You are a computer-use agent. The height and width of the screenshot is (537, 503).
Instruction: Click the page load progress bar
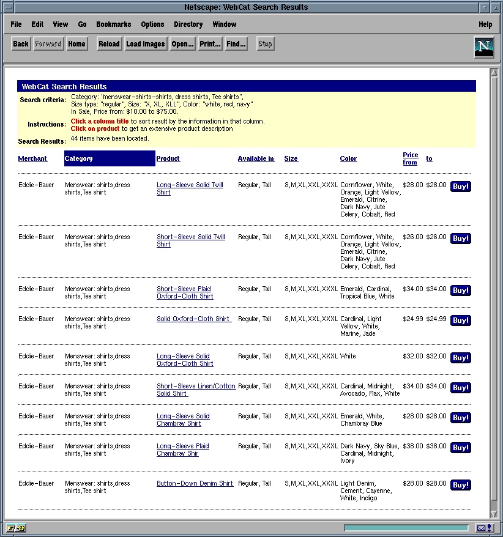406,528
